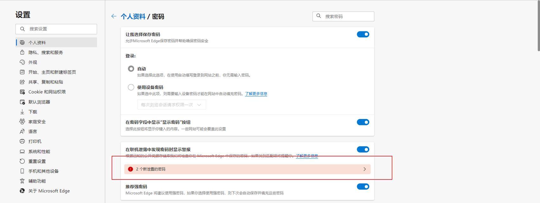This screenshot has width=540, height=203.
Task: Click the 个人资料 profile icon in sidebar
Action: point(22,42)
